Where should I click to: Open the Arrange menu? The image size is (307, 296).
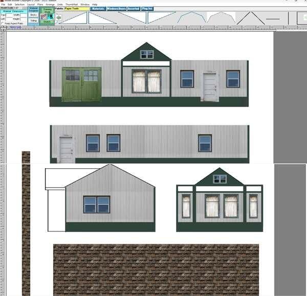click(50, 4)
